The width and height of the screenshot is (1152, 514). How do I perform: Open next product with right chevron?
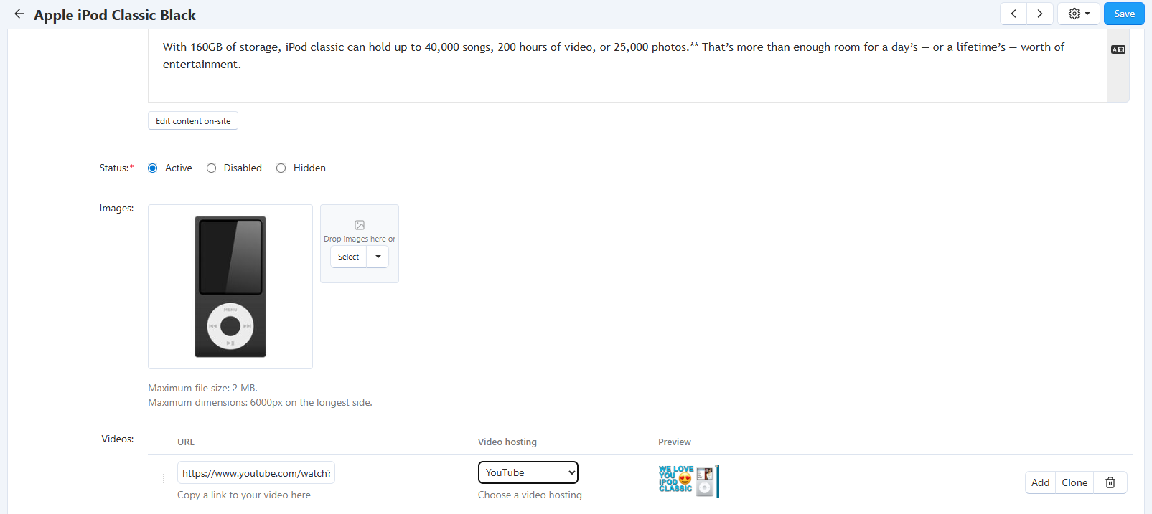pos(1040,14)
